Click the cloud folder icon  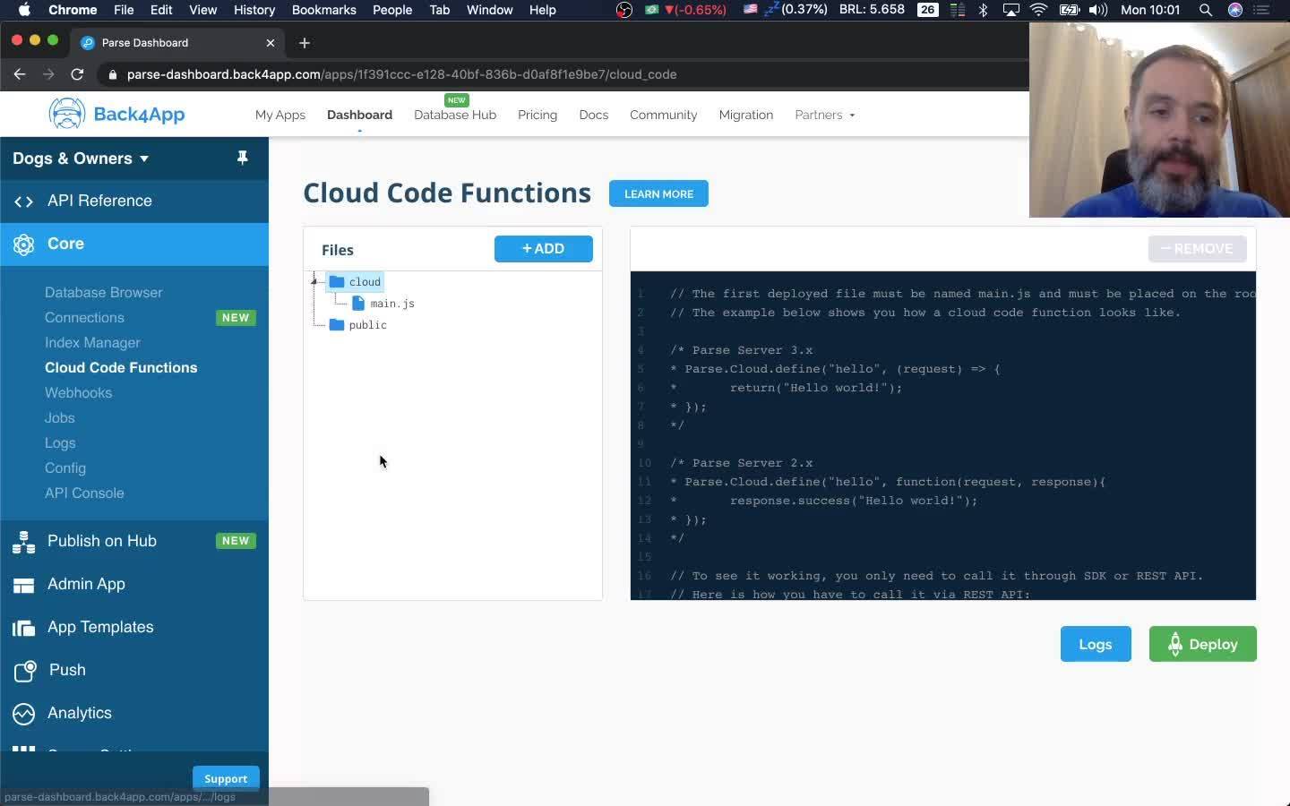pos(337,282)
